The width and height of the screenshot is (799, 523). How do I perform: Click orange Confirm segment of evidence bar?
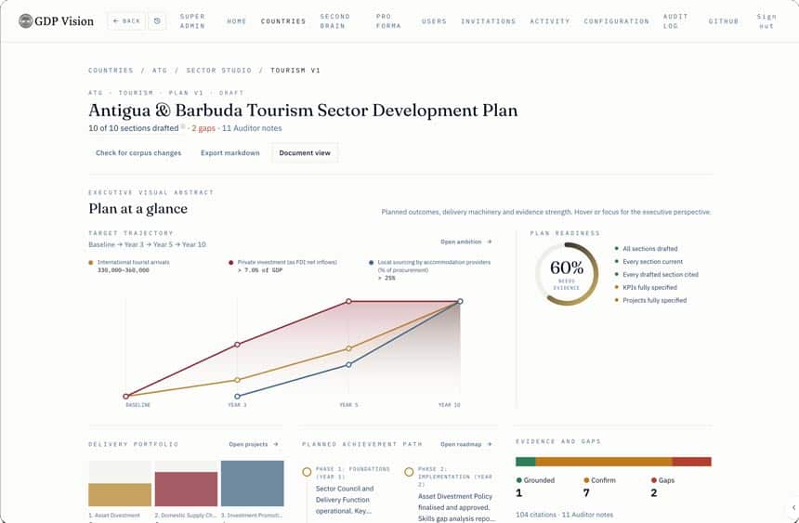coord(604,462)
